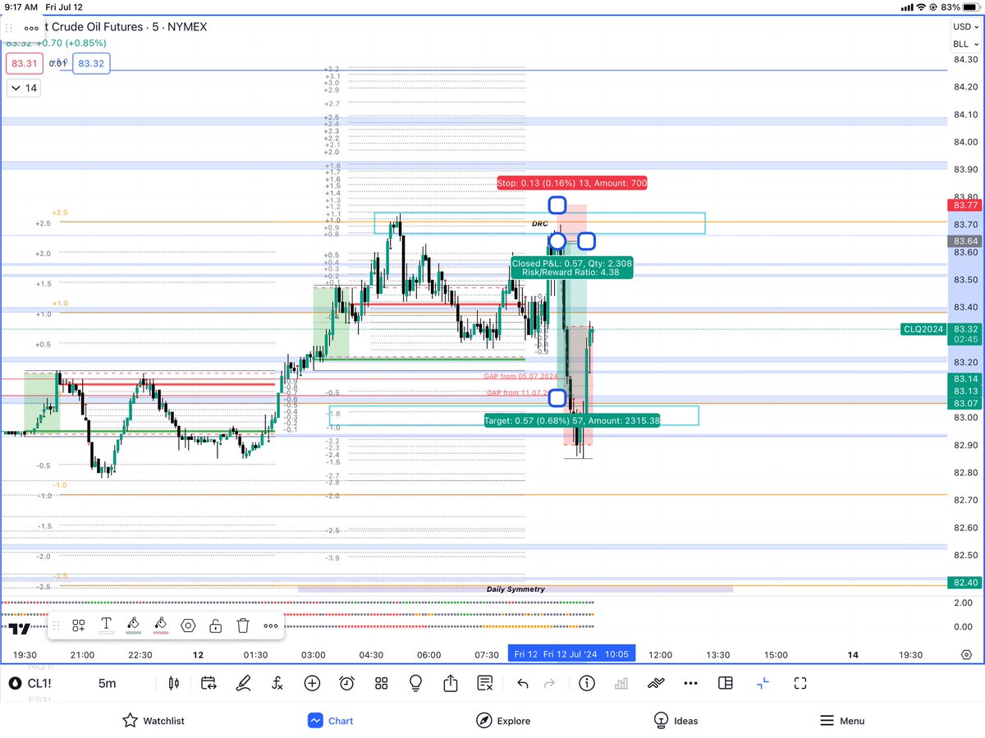Open the Menu tab

coord(842,721)
